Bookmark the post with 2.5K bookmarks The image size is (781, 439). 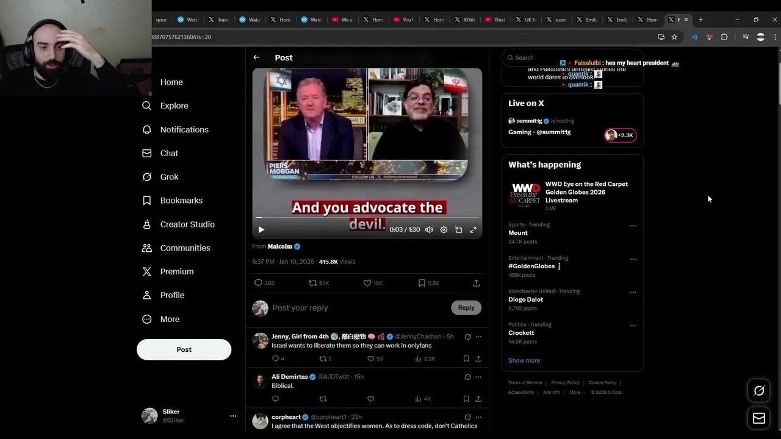coord(428,283)
